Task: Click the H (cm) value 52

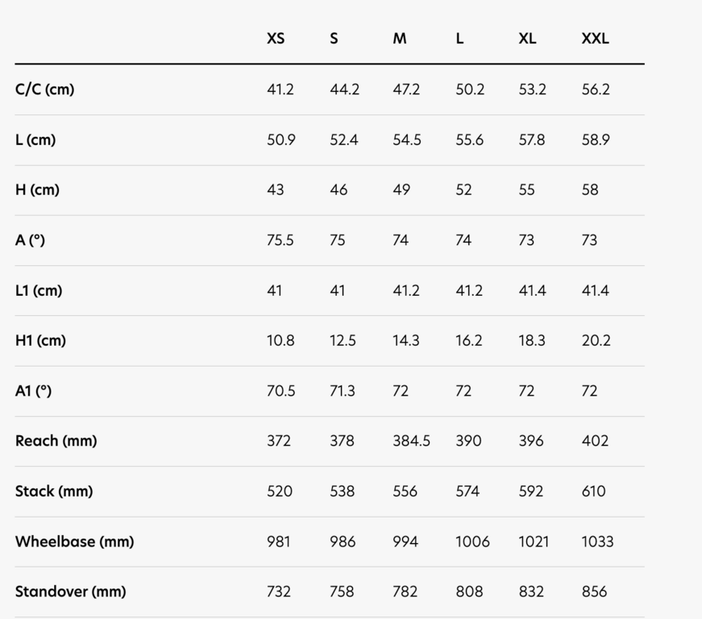Action: (463, 189)
